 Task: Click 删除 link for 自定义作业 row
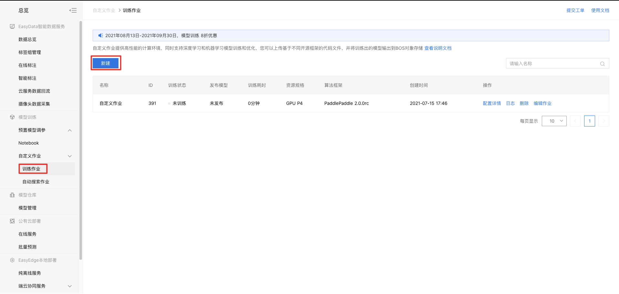(x=524, y=103)
